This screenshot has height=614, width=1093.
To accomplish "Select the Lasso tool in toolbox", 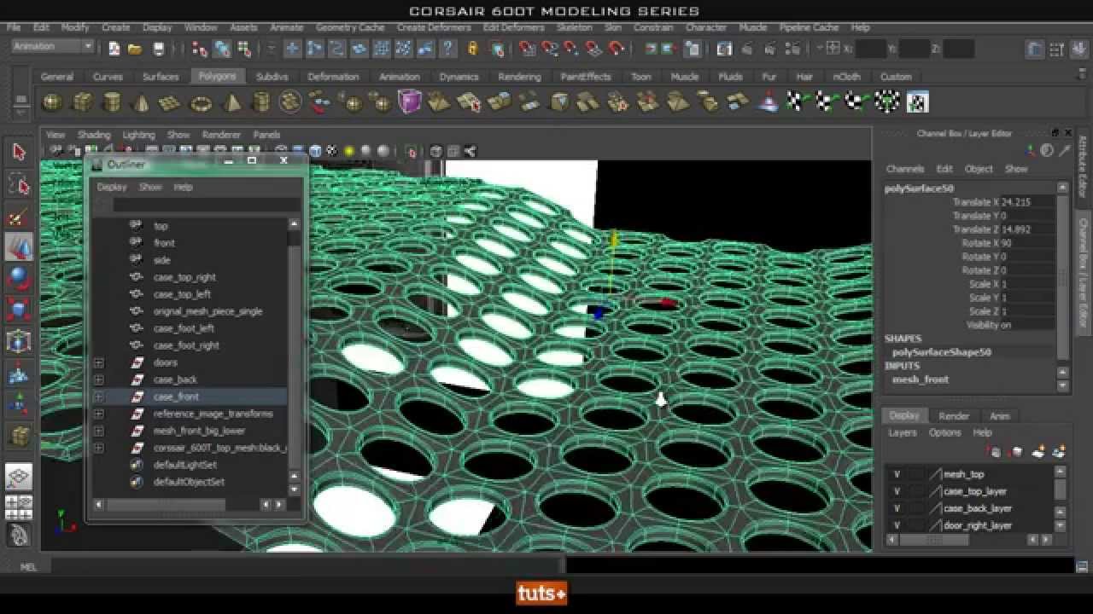I will coord(19,185).
